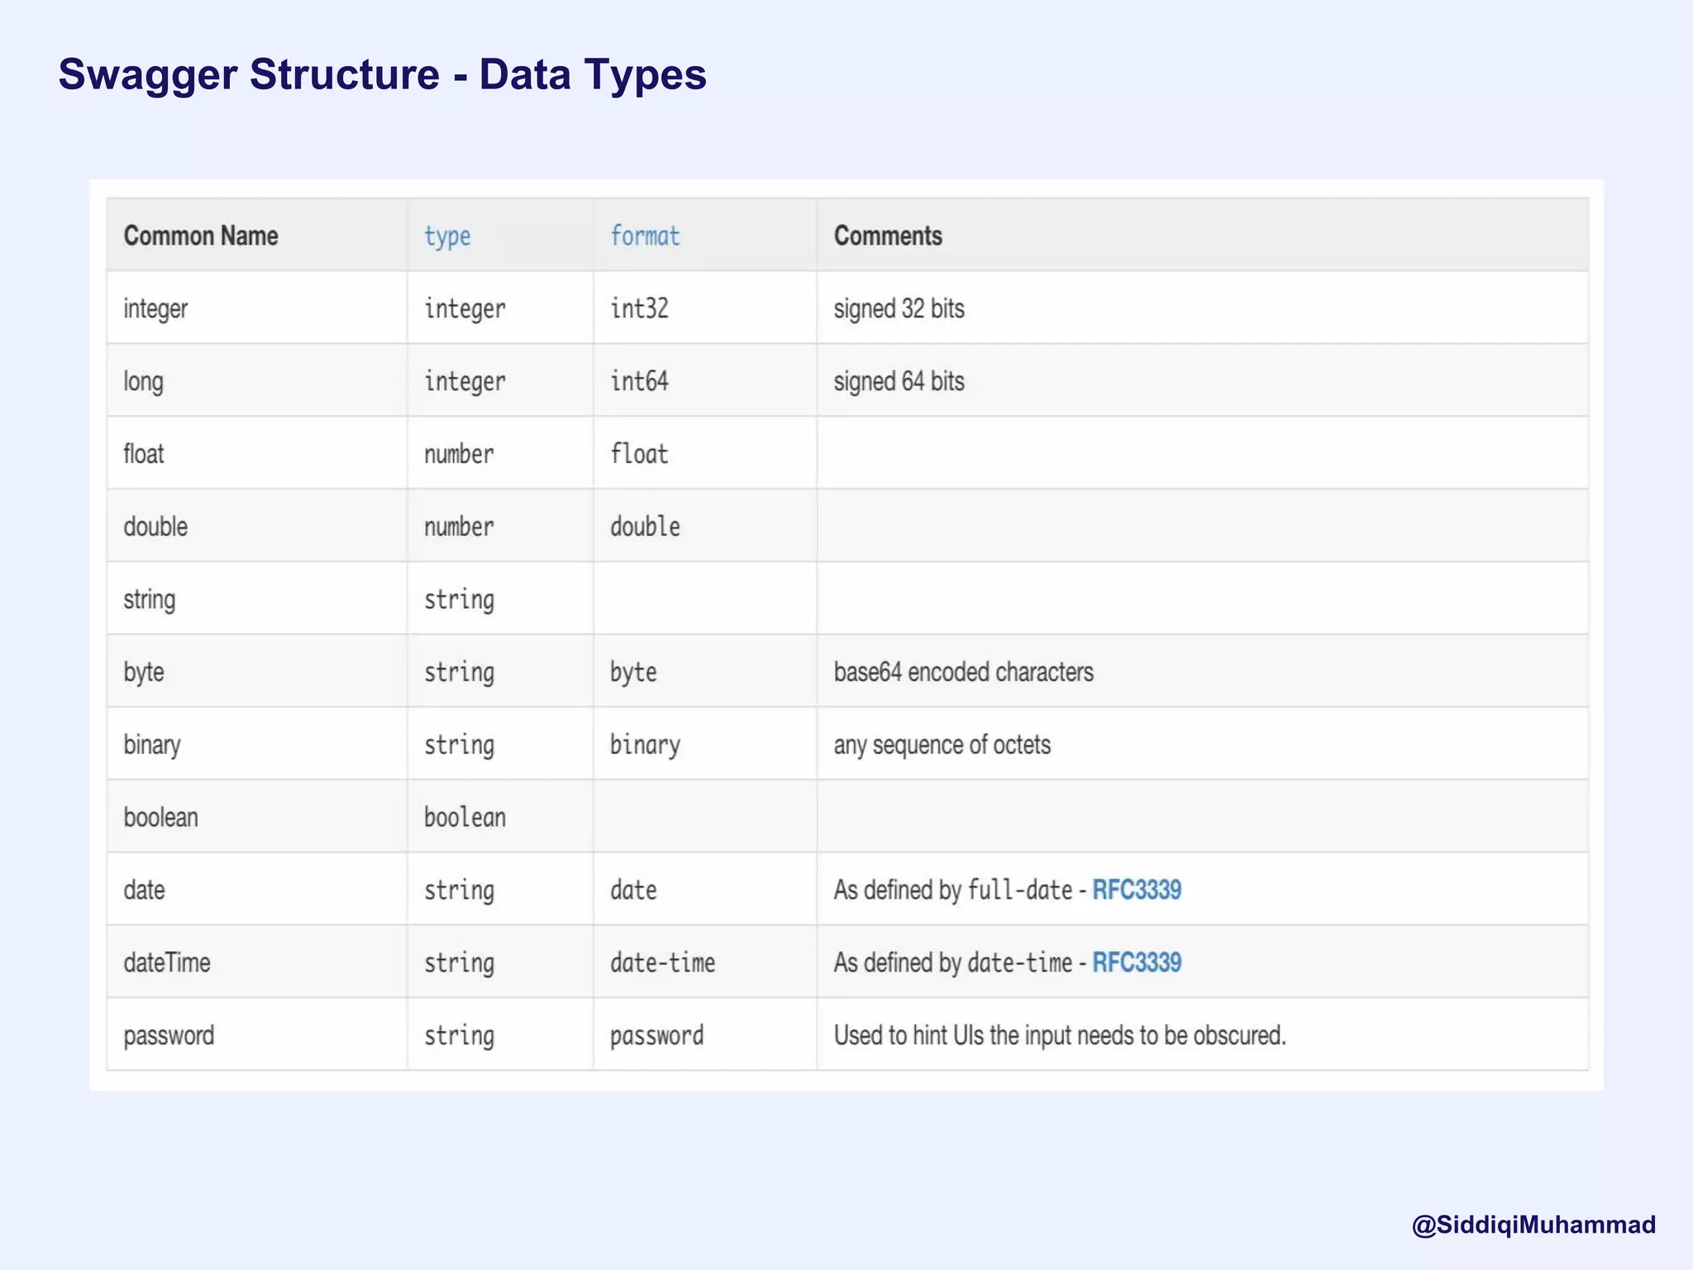This screenshot has width=1693, height=1270.
Task: Click the 'password' common name cell
Action: (x=169, y=1035)
